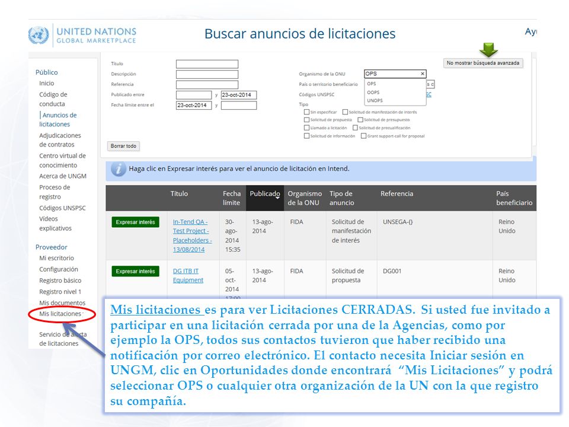Open Inicio in the Público menu
The image size is (569, 427).
point(46,84)
